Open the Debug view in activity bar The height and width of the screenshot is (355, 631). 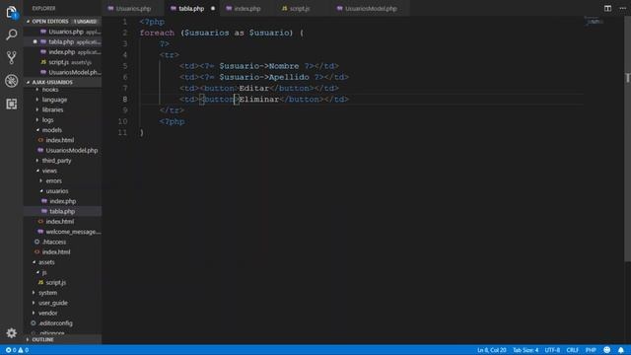coord(11,81)
